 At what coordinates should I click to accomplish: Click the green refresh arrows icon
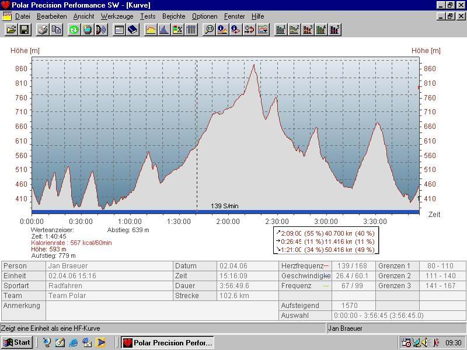[74, 30]
